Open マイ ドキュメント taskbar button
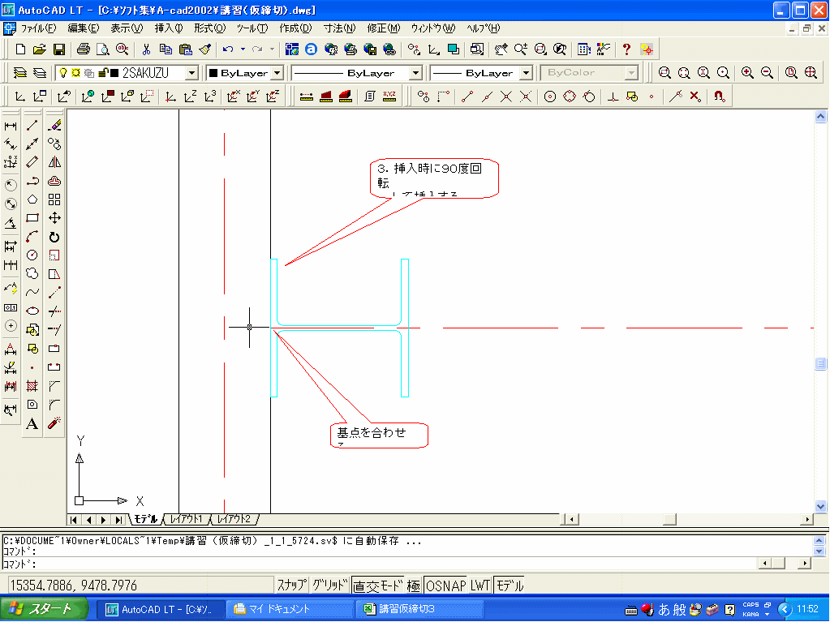The height and width of the screenshot is (622, 830). pyautogui.click(x=289, y=609)
